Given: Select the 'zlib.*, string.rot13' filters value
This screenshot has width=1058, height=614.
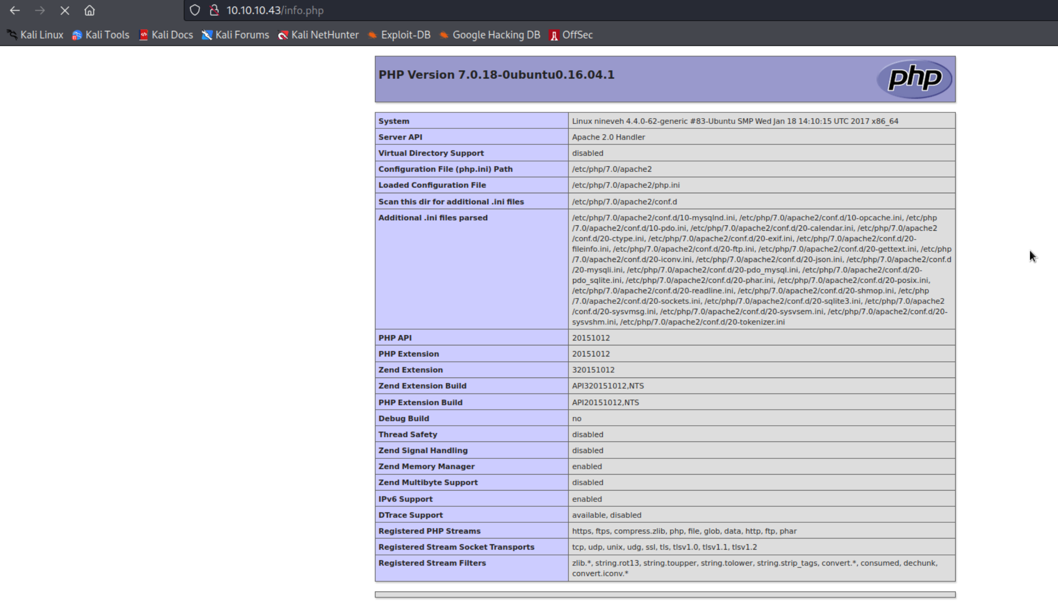Looking at the screenshot, I should pos(755,568).
